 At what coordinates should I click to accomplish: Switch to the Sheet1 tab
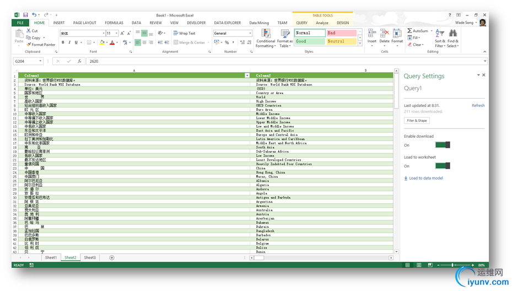(51, 258)
